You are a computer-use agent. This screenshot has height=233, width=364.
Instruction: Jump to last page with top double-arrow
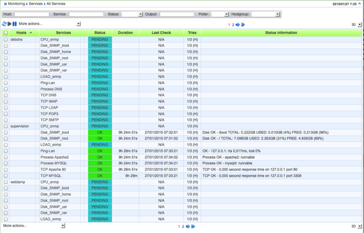coord(243,25)
